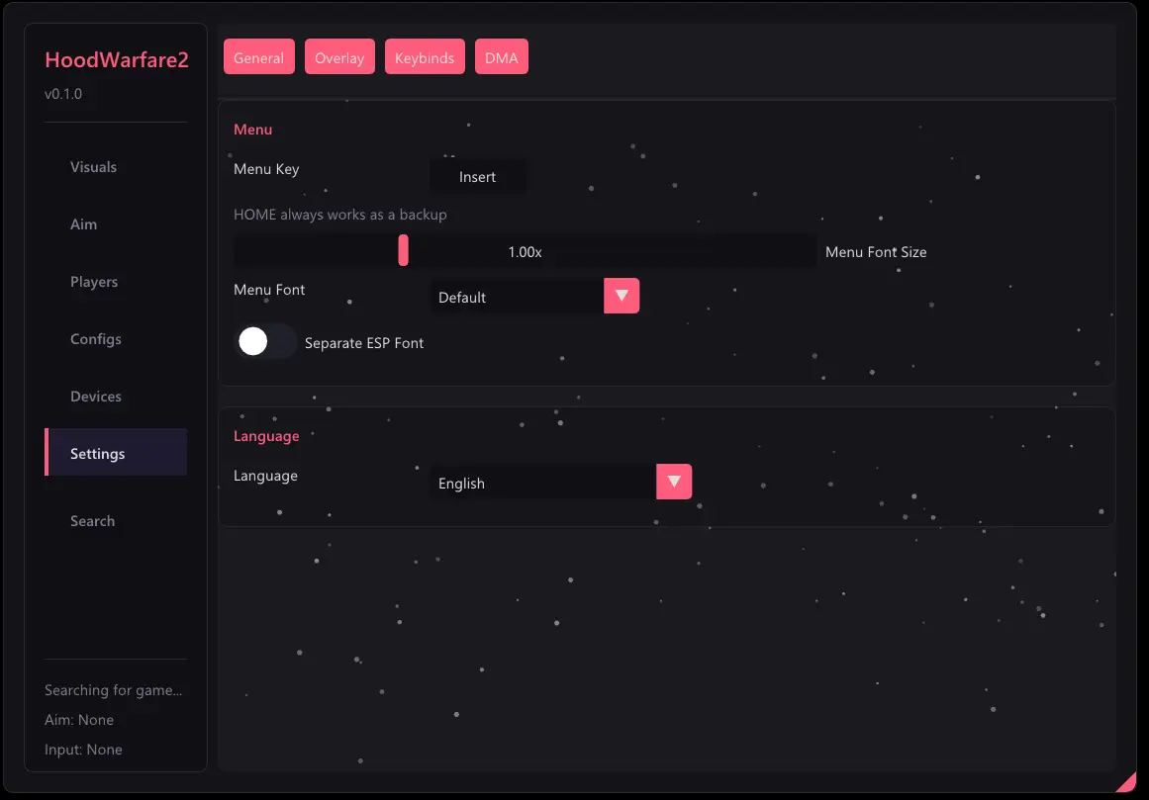Image resolution: width=1149 pixels, height=800 pixels.
Task: Toggle Separate ESP Font switch
Action: [x=264, y=341]
